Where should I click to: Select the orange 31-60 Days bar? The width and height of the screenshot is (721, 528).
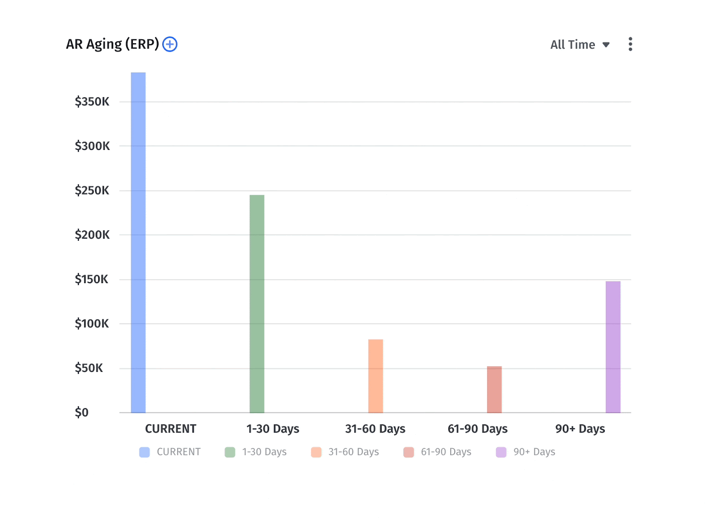[x=375, y=376]
